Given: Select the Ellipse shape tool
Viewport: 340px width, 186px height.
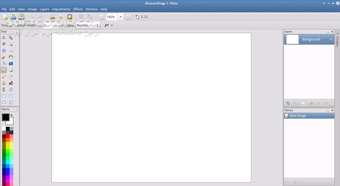Looking at the screenshot, I should [x=4, y=102].
